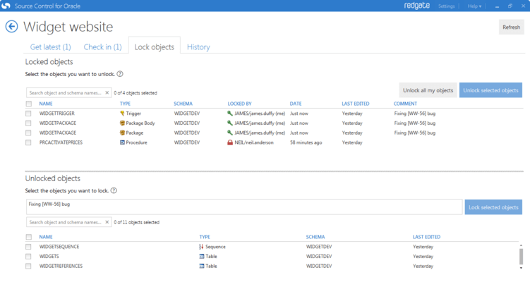Click the WIDGETSEQUENCE name text
Image resolution: width=530 pixels, height=282 pixels.
click(59, 247)
